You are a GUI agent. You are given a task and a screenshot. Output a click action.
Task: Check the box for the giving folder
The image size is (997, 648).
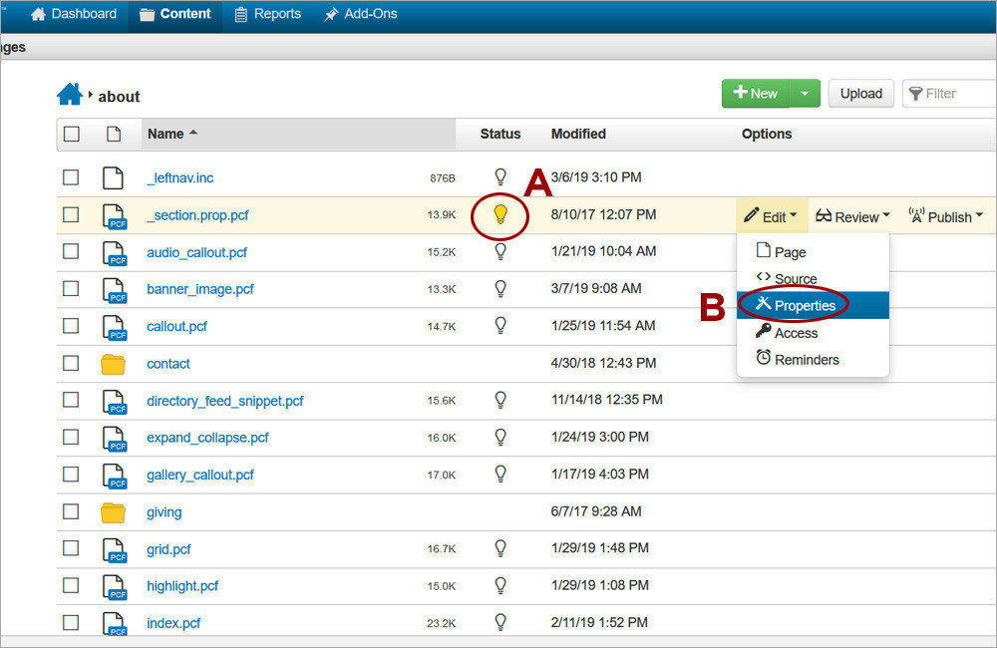tap(71, 511)
